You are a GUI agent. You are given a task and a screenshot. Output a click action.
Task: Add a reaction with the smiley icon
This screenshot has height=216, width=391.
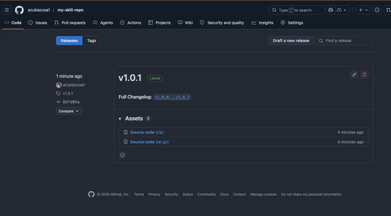122,155
